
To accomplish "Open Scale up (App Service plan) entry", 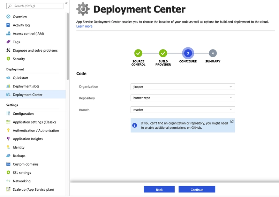I will point(33,189).
